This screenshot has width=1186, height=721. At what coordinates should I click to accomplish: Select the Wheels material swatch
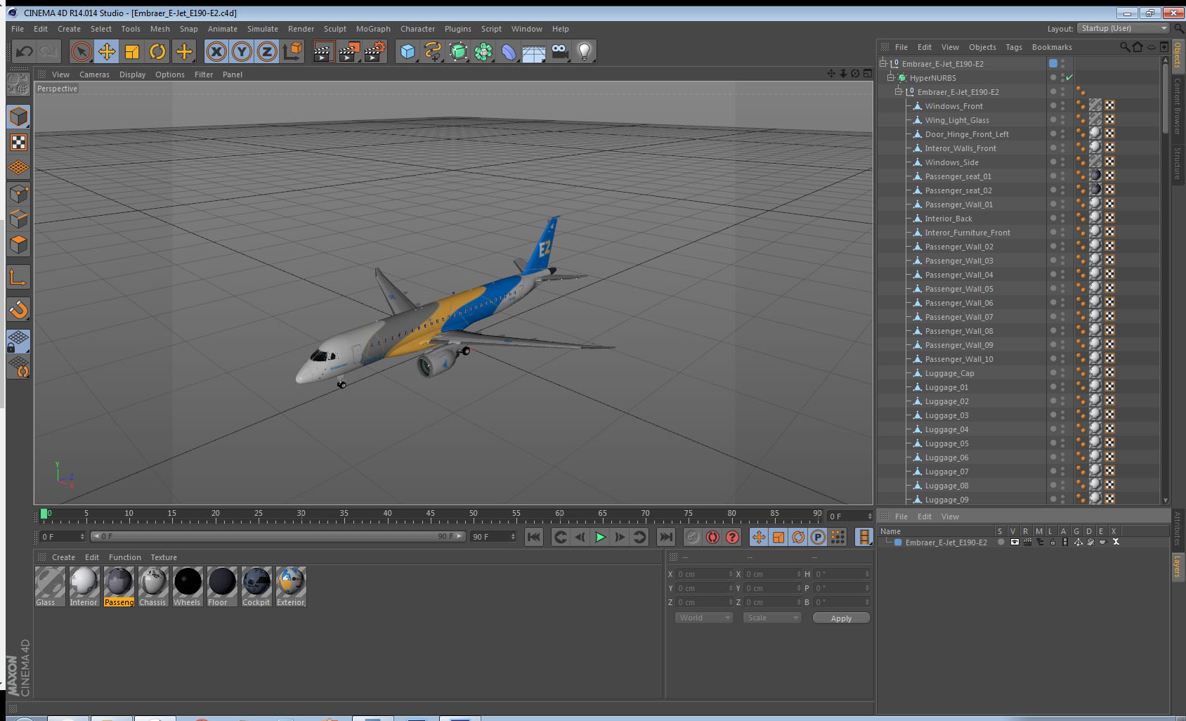(x=188, y=587)
